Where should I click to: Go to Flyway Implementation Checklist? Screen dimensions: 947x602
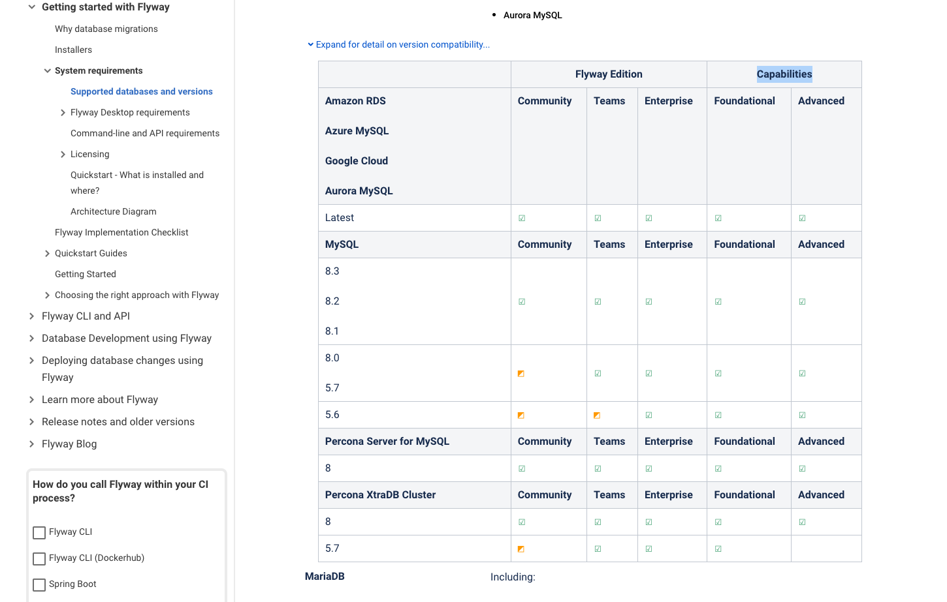pos(121,233)
